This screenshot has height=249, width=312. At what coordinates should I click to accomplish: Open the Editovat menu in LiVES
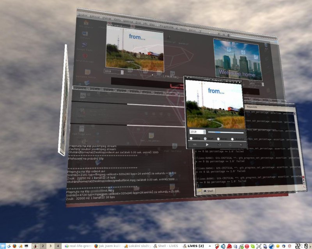pyautogui.click(x=95, y=17)
